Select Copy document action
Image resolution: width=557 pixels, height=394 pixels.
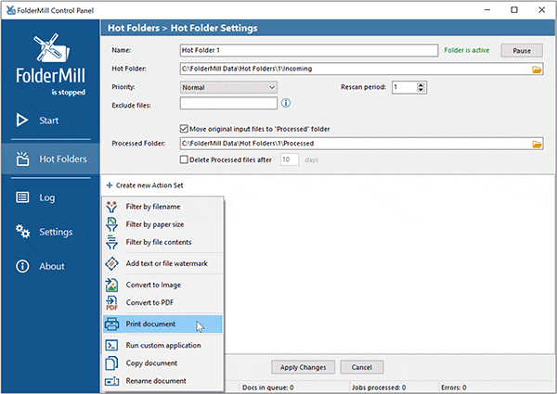coord(162,363)
